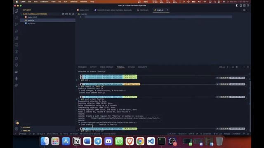Viewport: 264px width, 148px height.
Task: Click Prettier in the status bar
Action: click(x=236, y=134)
